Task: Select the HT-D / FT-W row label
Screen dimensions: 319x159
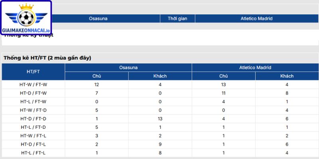Action: click(33, 93)
